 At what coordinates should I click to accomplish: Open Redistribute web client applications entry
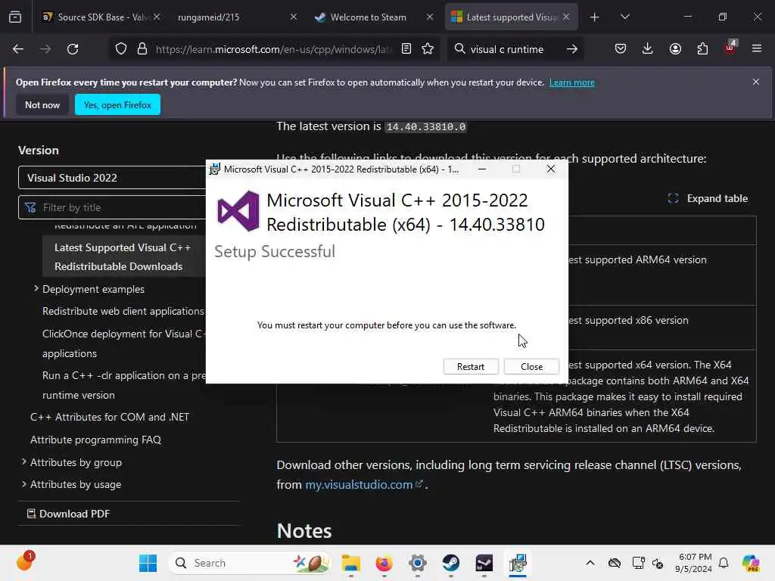123,311
